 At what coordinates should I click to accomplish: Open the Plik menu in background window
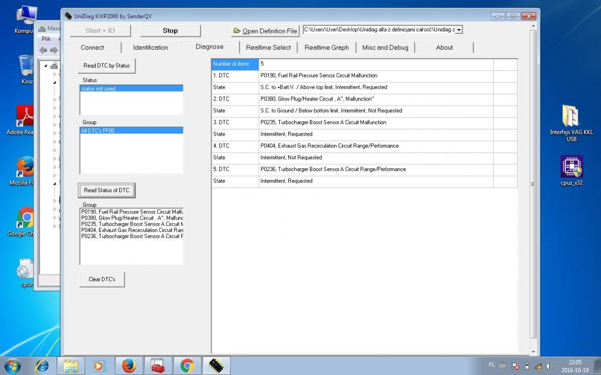46,39
